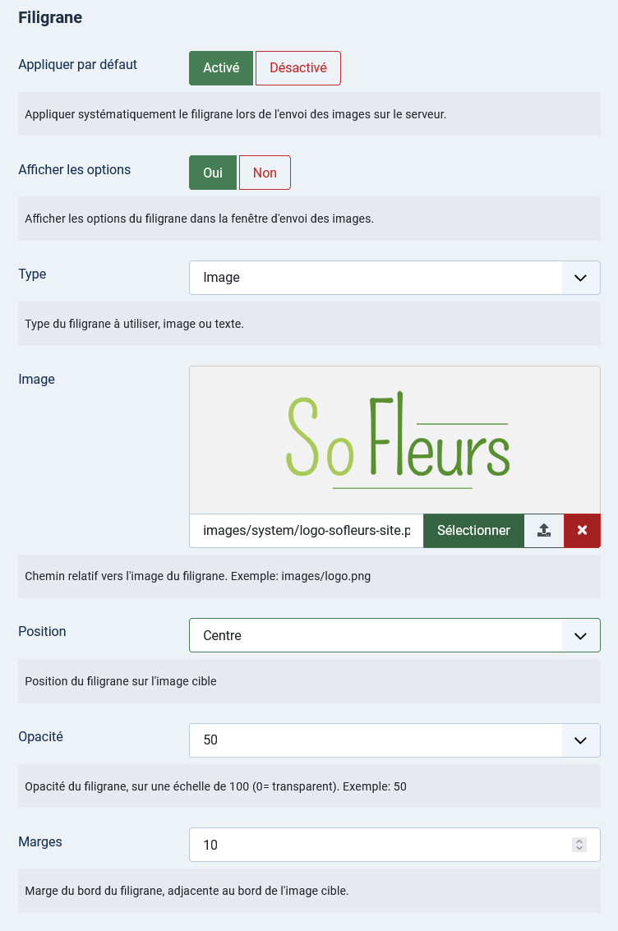Clear the watermark image with the red X
This screenshot has height=931, width=618.
583,531
